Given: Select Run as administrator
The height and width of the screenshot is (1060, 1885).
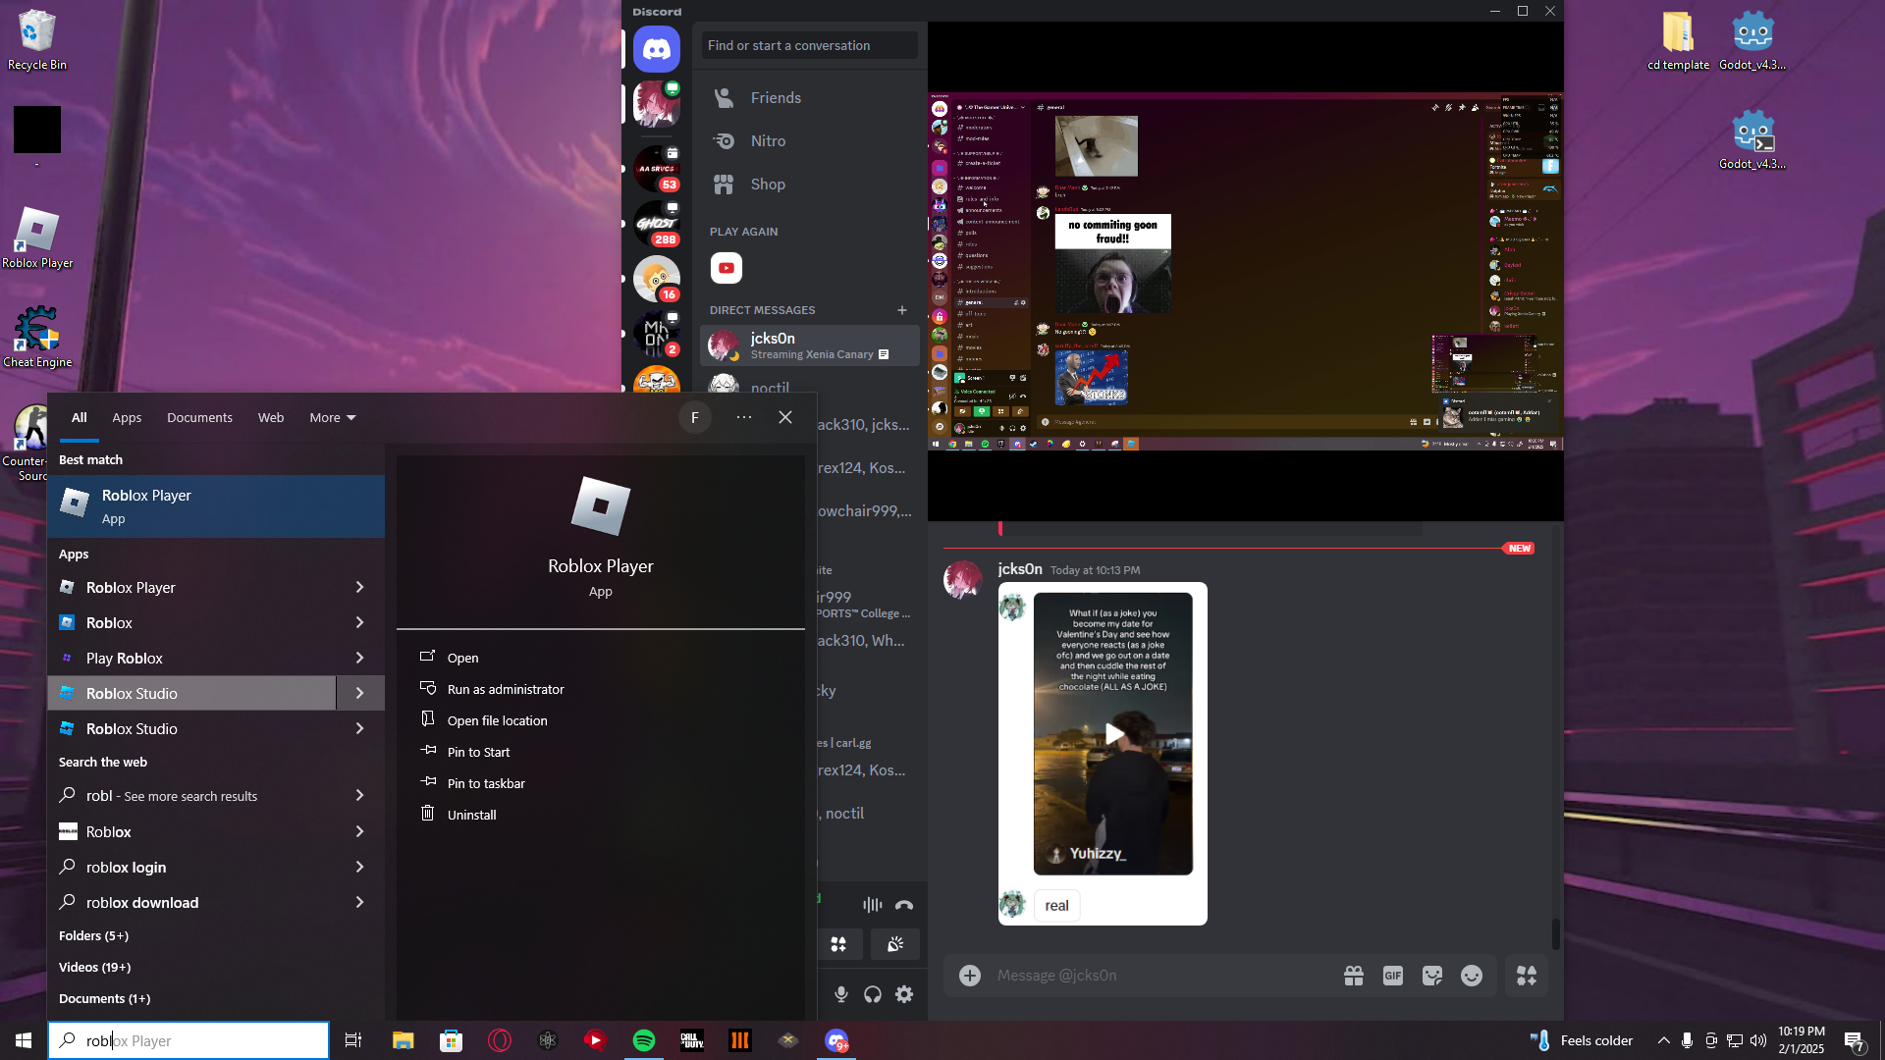Looking at the screenshot, I should click(506, 690).
